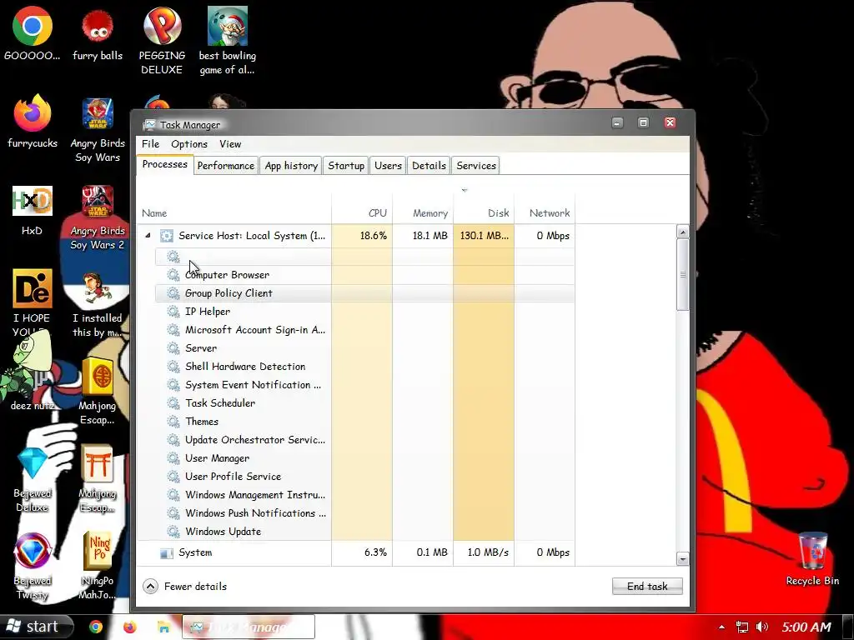Select the User Profile Service row
Viewport: 854px width, 640px height.
point(364,476)
